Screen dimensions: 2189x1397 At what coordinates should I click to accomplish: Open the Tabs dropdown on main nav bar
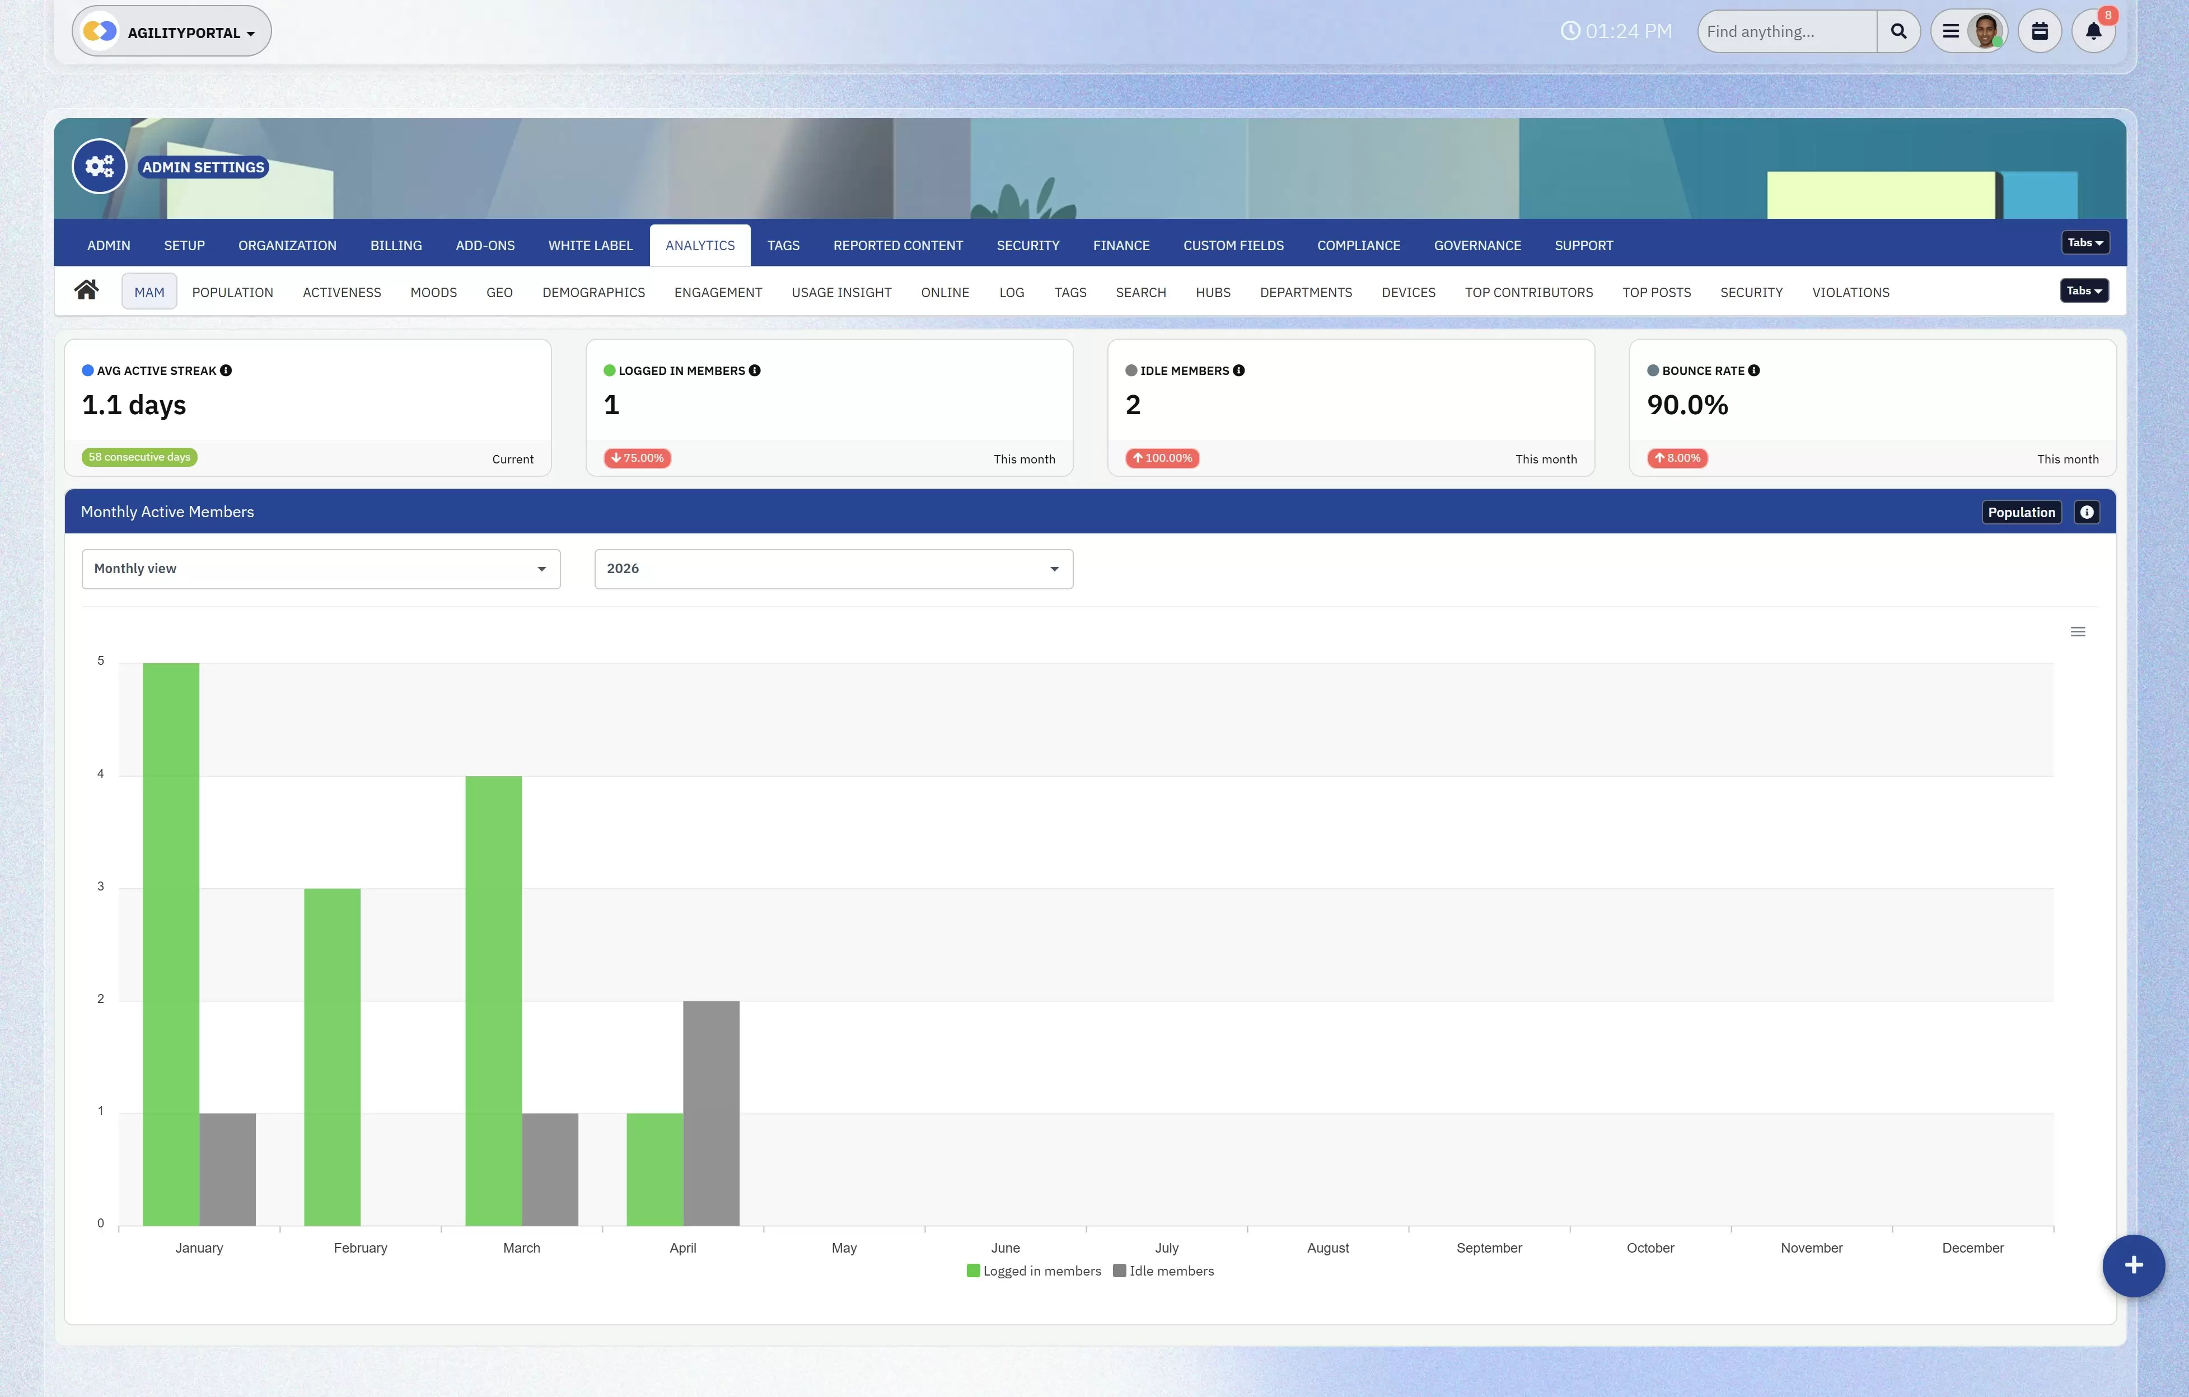tap(2084, 242)
